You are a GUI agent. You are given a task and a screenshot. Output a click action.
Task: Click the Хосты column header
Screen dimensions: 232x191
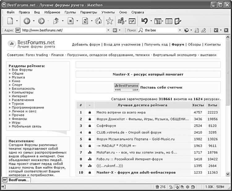tap(198, 105)
